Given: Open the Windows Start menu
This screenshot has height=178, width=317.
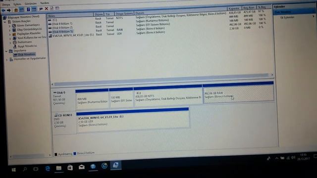Looking at the screenshot, I should (x=14, y=170).
